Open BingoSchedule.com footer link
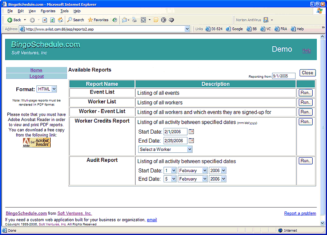The width and height of the screenshot is (327, 235). click(x=26, y=213)
